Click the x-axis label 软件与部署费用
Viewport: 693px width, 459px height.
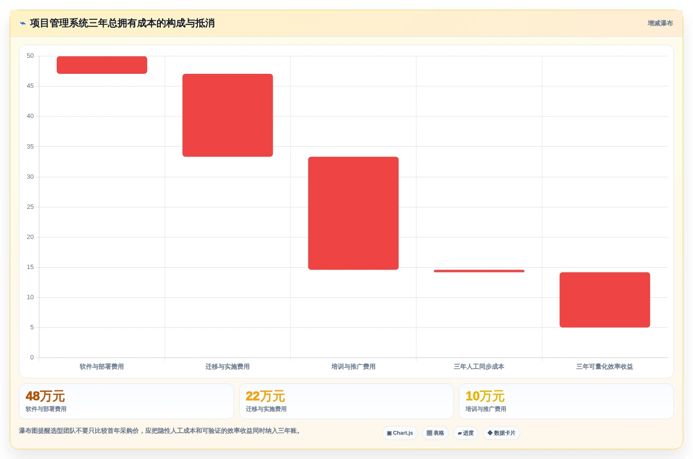coord(102,367)
